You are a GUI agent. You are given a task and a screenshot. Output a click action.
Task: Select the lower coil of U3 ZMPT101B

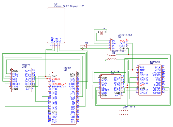click(123, 115)
